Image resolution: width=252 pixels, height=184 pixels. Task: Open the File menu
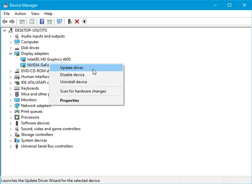7,14
